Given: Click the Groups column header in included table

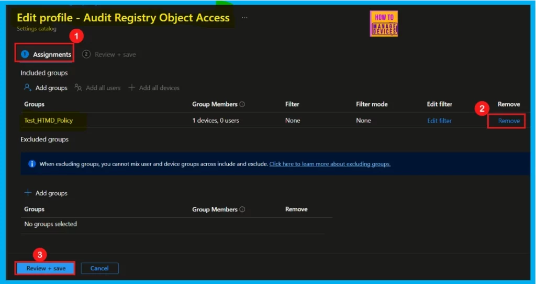Looking at the screenshot, I should click(x=34, y=104).
